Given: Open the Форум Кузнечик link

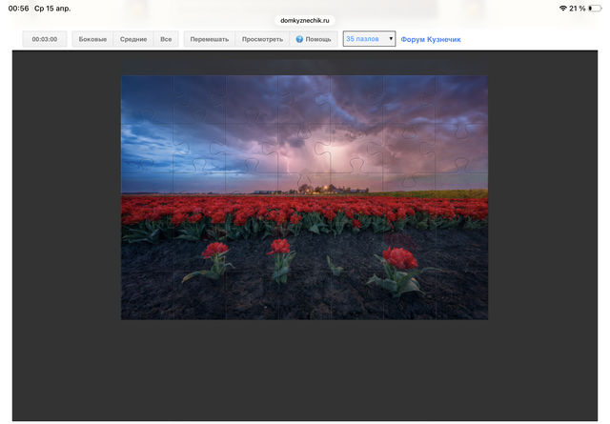Looking at the screenshot, I should pyautogui.click(x=431, y=39).
